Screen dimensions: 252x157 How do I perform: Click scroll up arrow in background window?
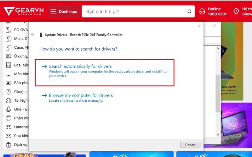pos(218,48)
